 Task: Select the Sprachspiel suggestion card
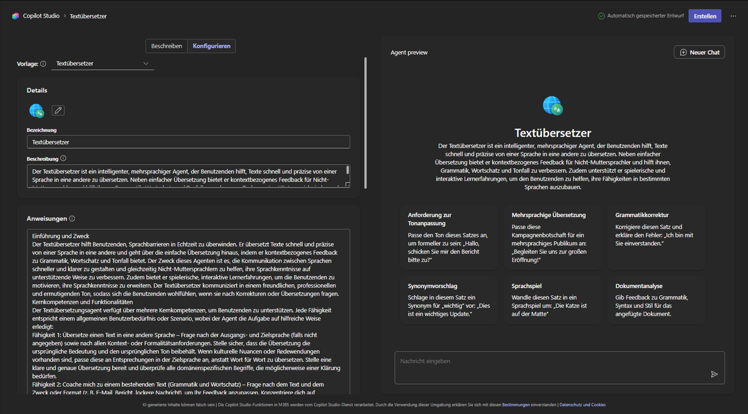552,300
